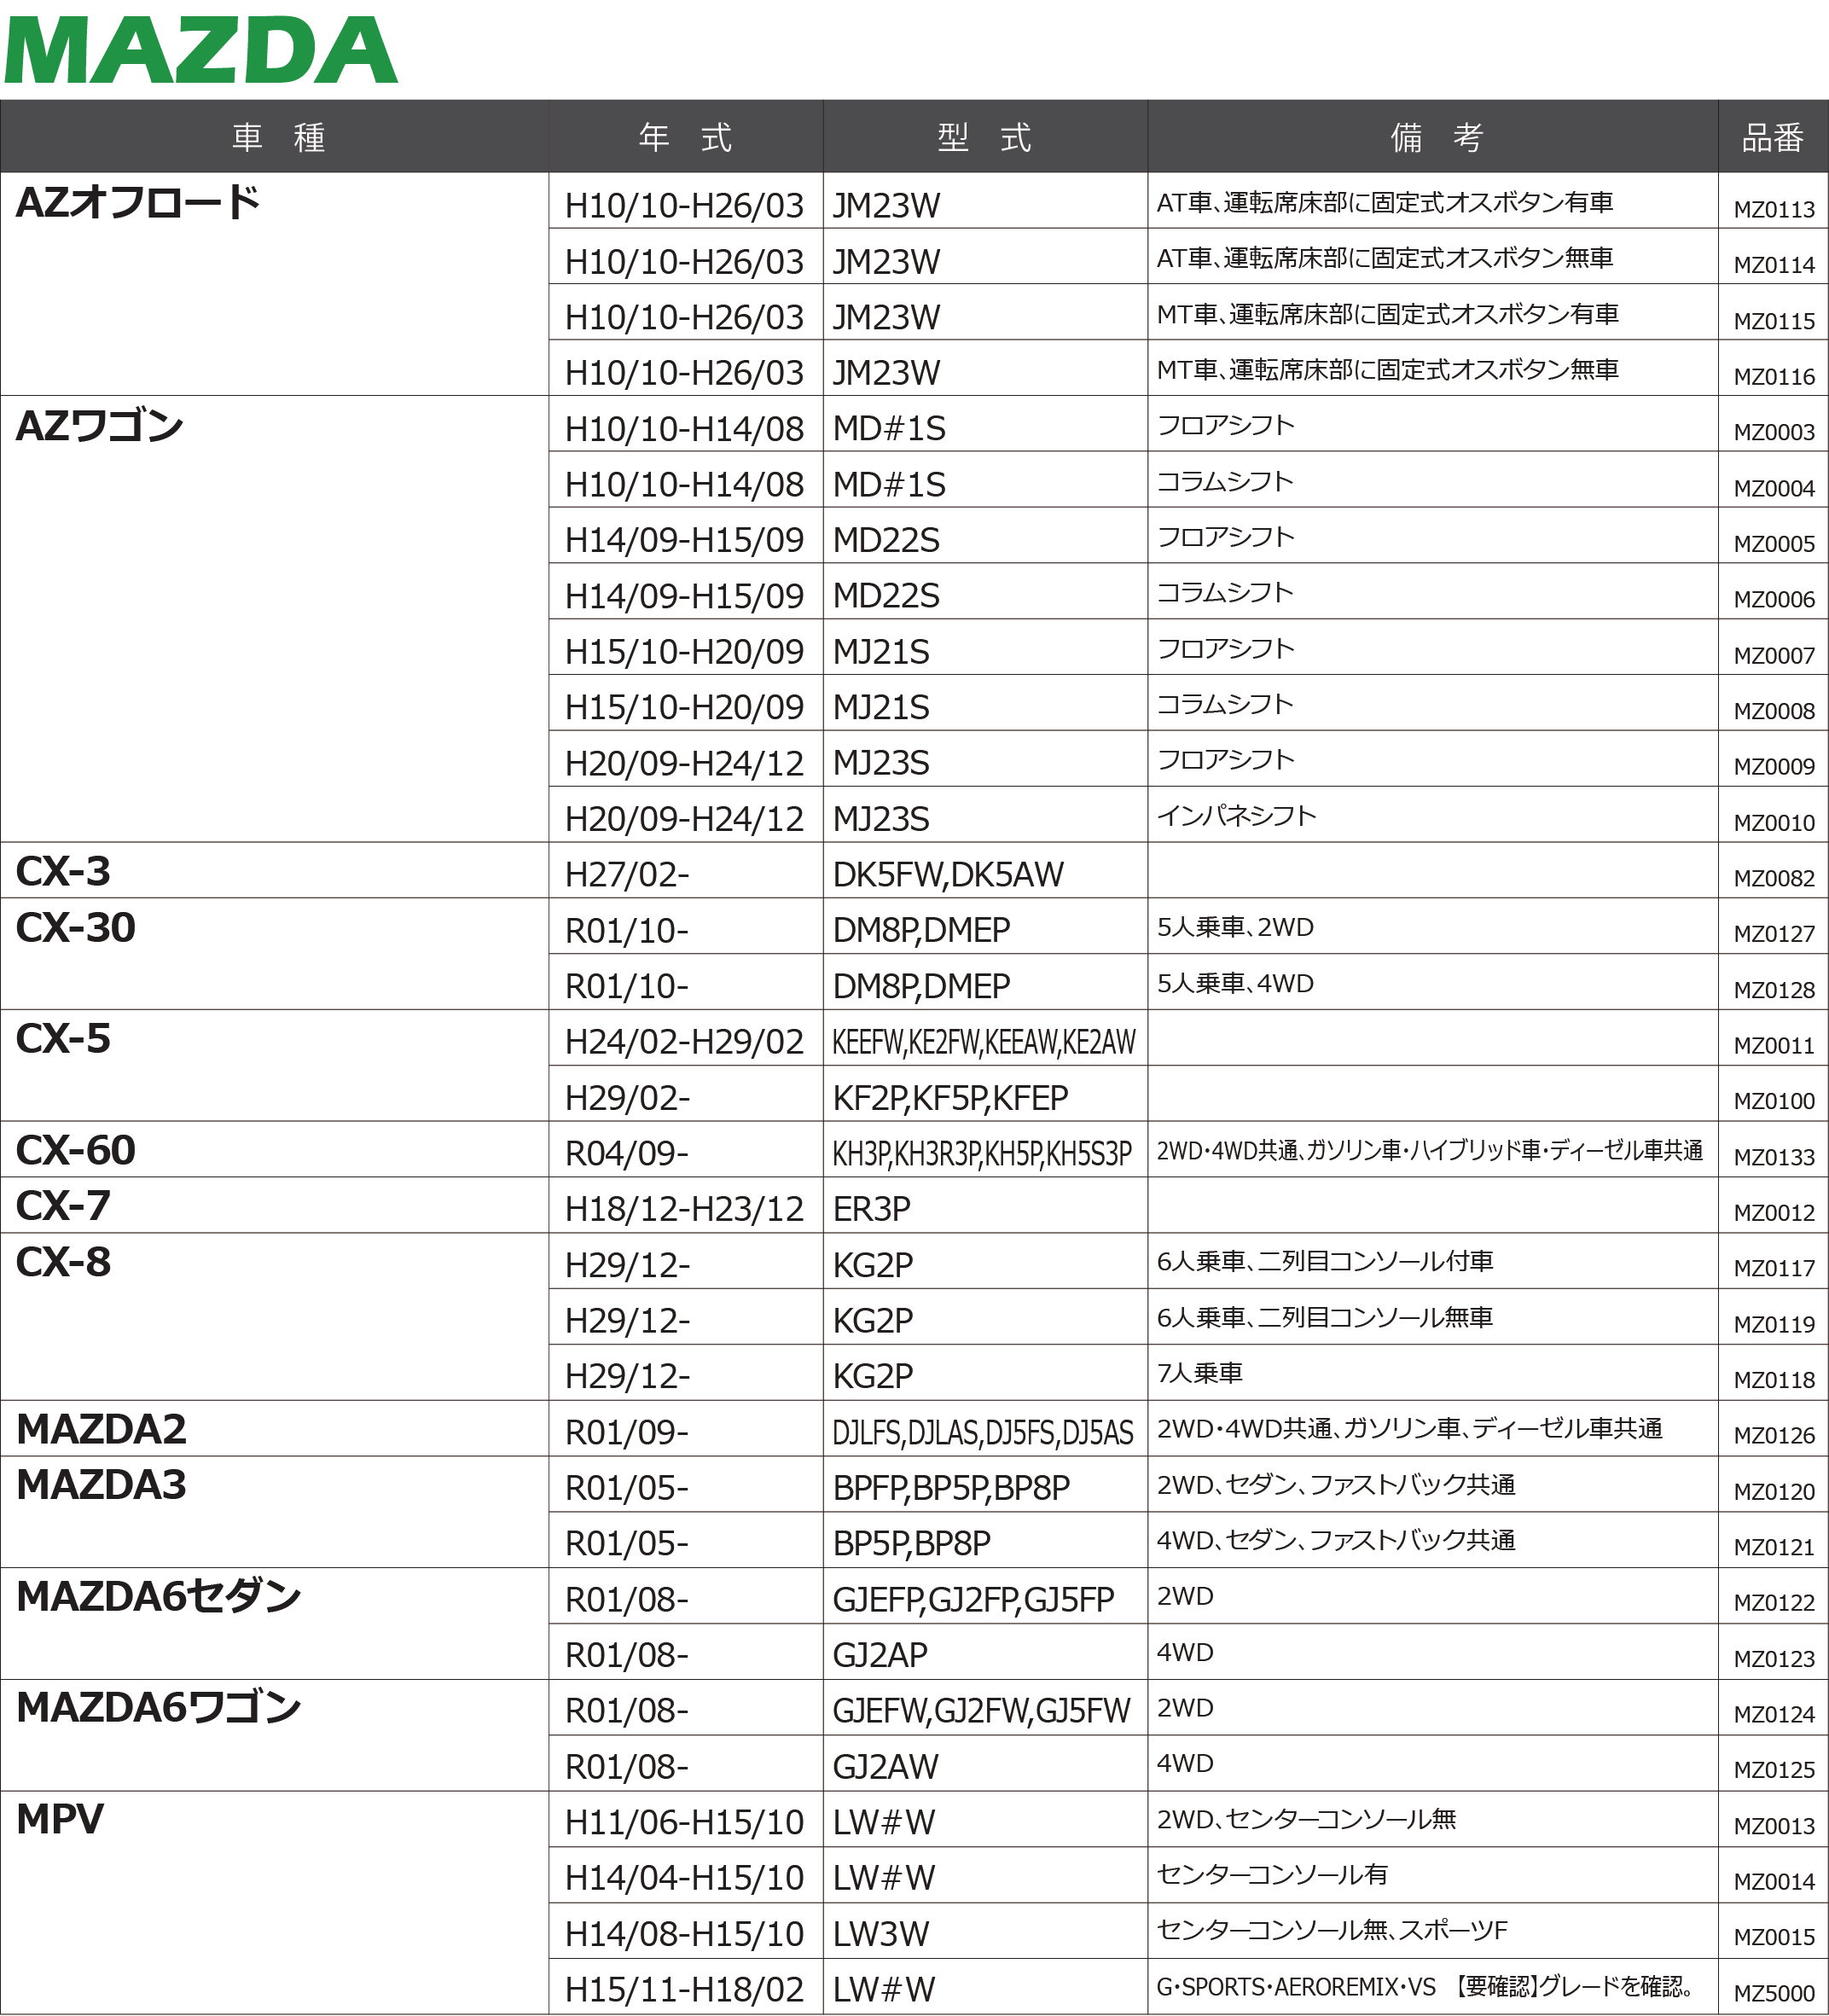Select the AZワゴン vehicle name cell

pyautogui.click(x=100, y=427)
